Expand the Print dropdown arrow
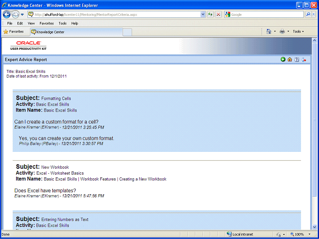The width and height of the screenshot is (319, 239). 288,32
